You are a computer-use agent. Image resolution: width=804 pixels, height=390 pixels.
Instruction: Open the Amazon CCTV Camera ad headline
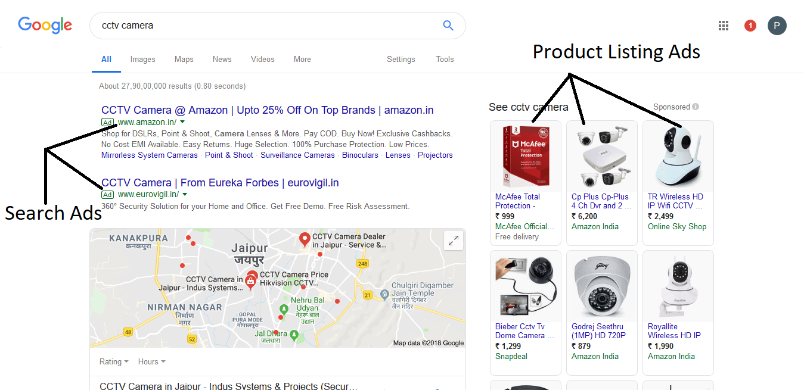(x=268, y=110)
